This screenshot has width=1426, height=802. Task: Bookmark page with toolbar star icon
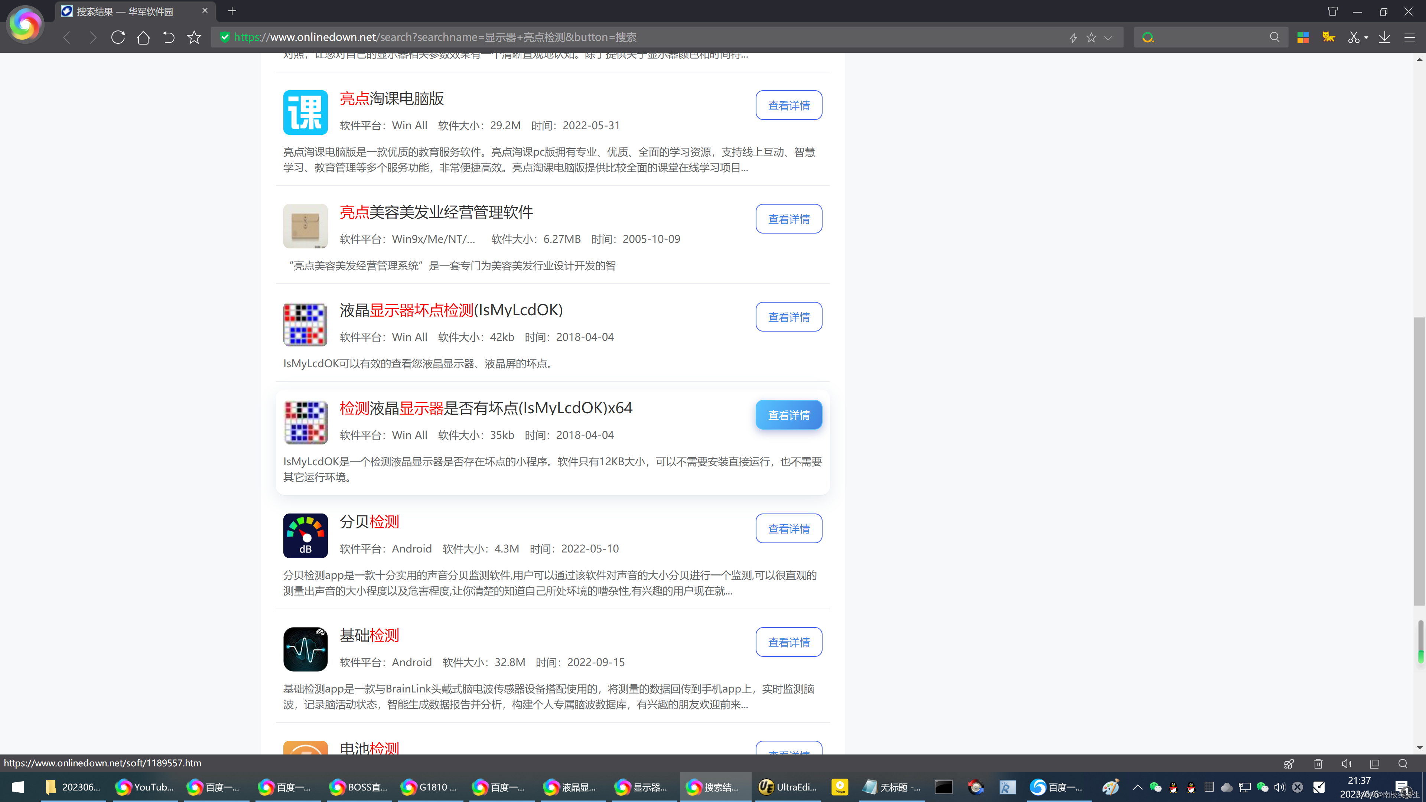[x=194, y=38]
